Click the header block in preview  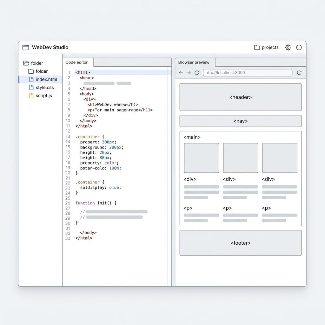click(x=241, y=97)
